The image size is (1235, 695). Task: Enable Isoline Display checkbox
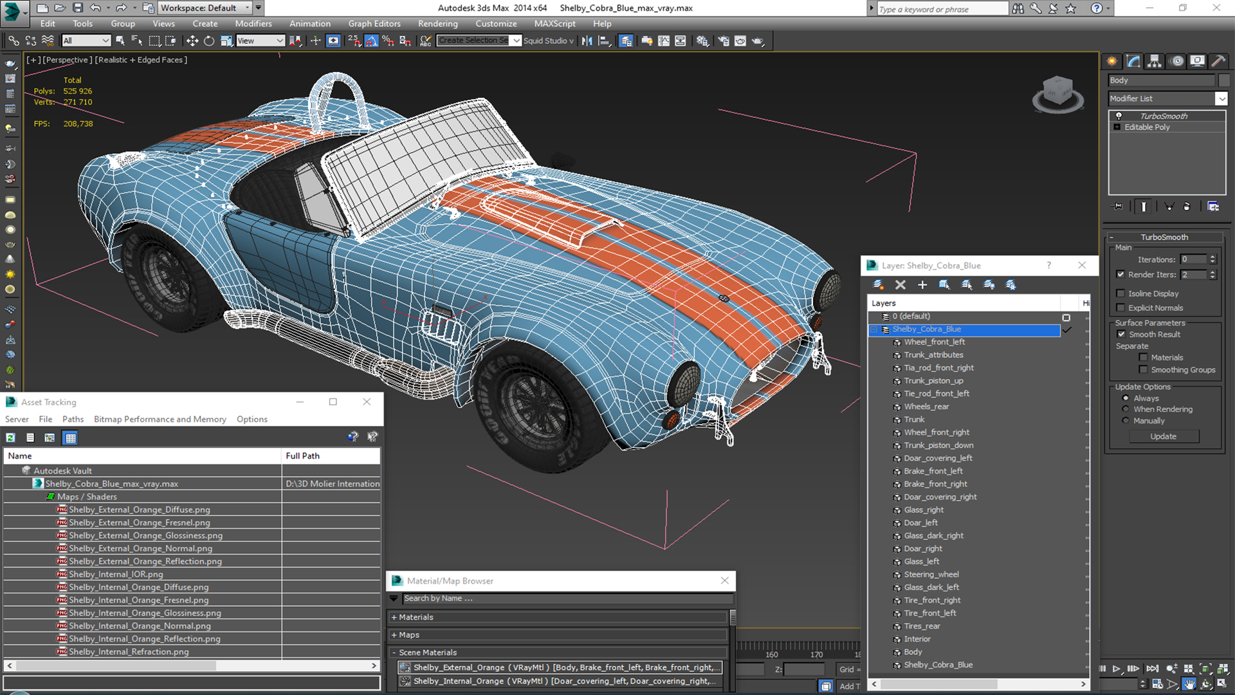(x=1121, y=293)
